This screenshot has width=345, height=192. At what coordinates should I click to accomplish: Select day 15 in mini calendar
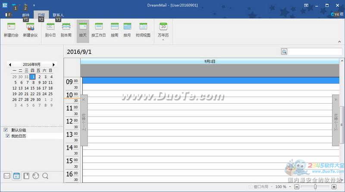tap(32, 88)
